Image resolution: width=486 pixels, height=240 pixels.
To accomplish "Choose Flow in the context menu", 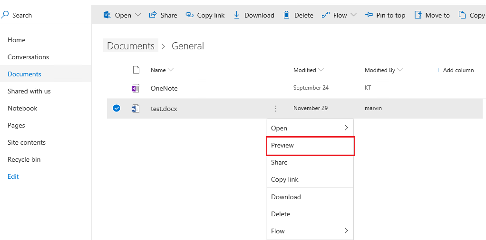I will pyautogui.click(x=310, y=231).
